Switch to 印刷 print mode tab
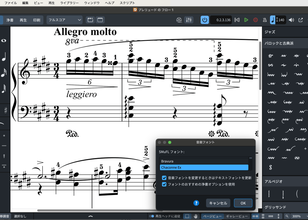This screenshot has width=308, height=220. 37,20
